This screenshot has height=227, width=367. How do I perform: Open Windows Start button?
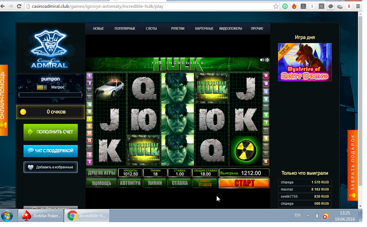(7, 216)
